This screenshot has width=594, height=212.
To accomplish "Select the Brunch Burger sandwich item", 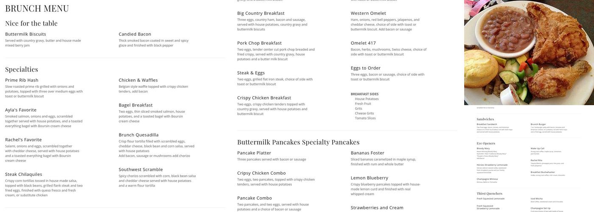I will pyautogui.click(x=538, y=124).
